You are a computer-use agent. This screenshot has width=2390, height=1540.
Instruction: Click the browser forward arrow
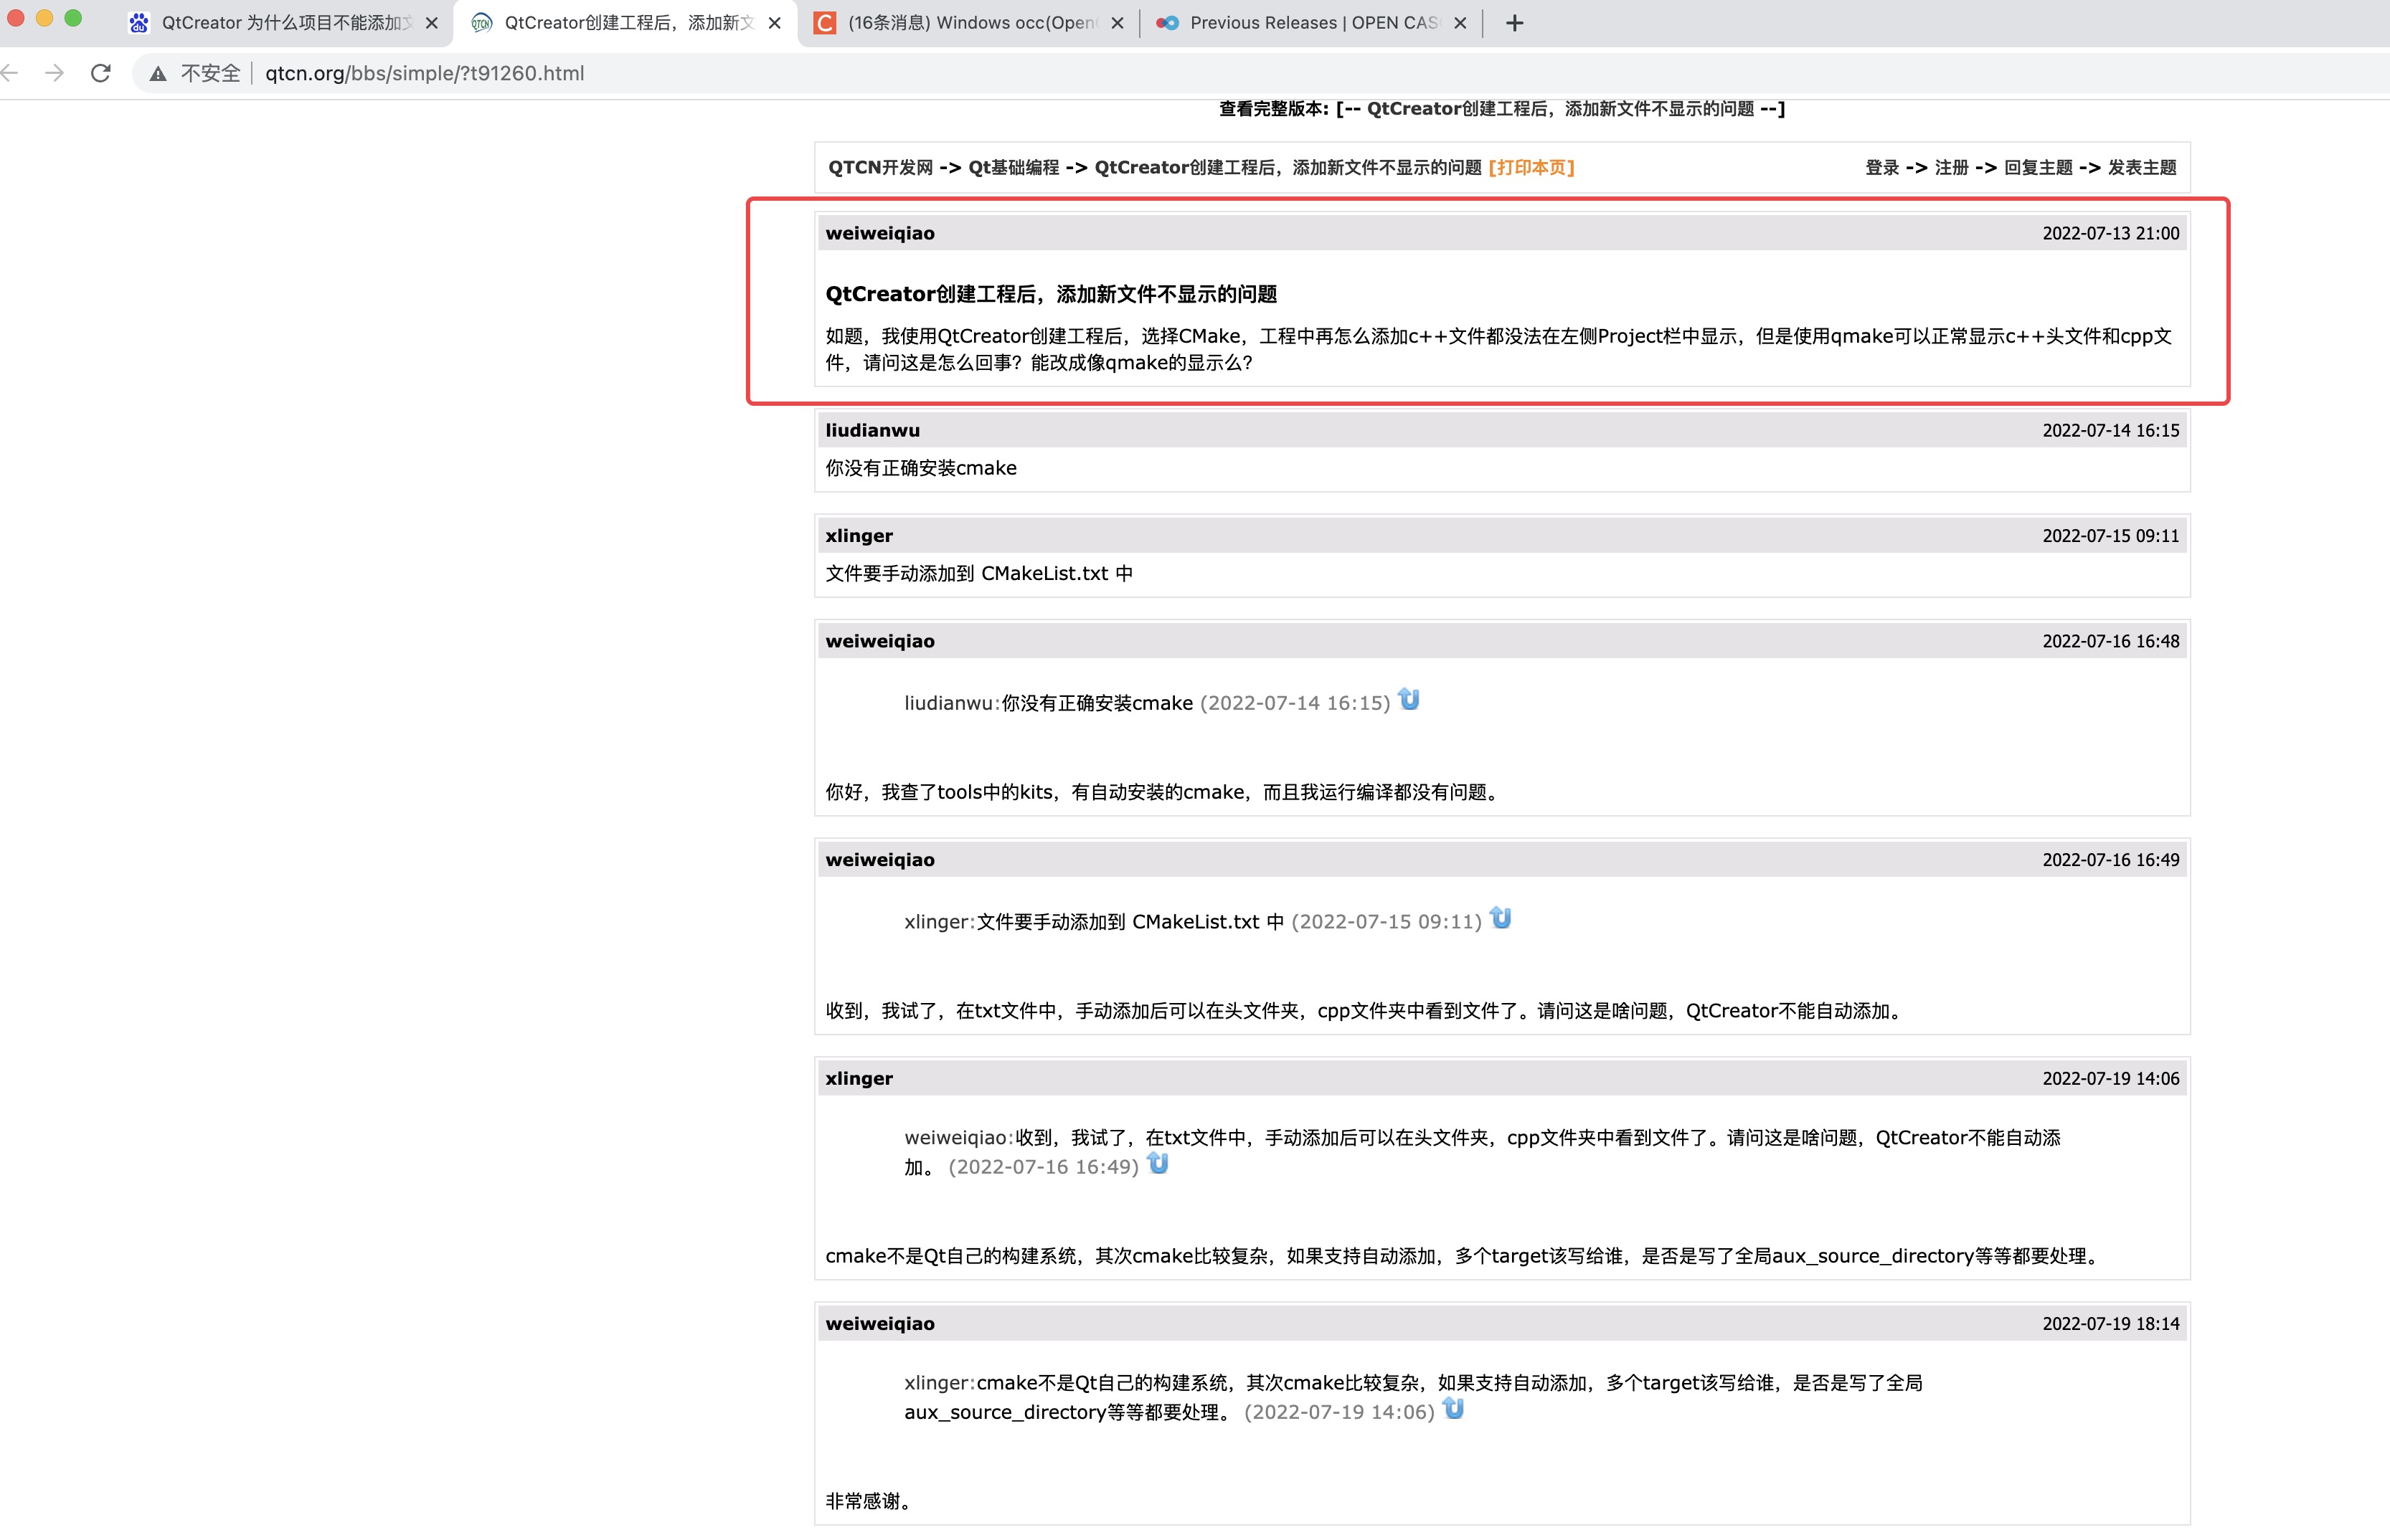pos(55,73)
